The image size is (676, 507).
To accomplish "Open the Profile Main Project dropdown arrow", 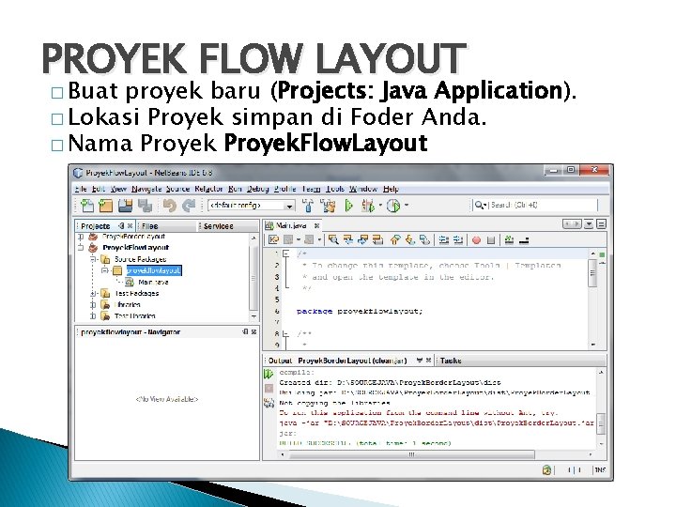I will 407,206.
